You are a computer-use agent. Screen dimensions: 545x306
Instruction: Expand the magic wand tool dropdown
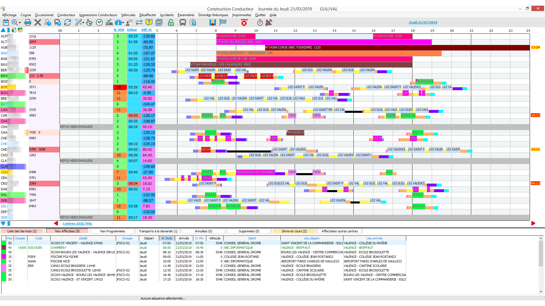pos(83,23)
